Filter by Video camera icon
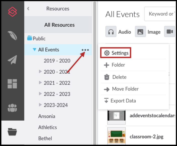The width and height of the screenshot is (177, 146). point(169,31)
